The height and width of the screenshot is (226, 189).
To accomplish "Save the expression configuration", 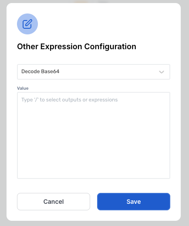I will (x=134, y=202).
